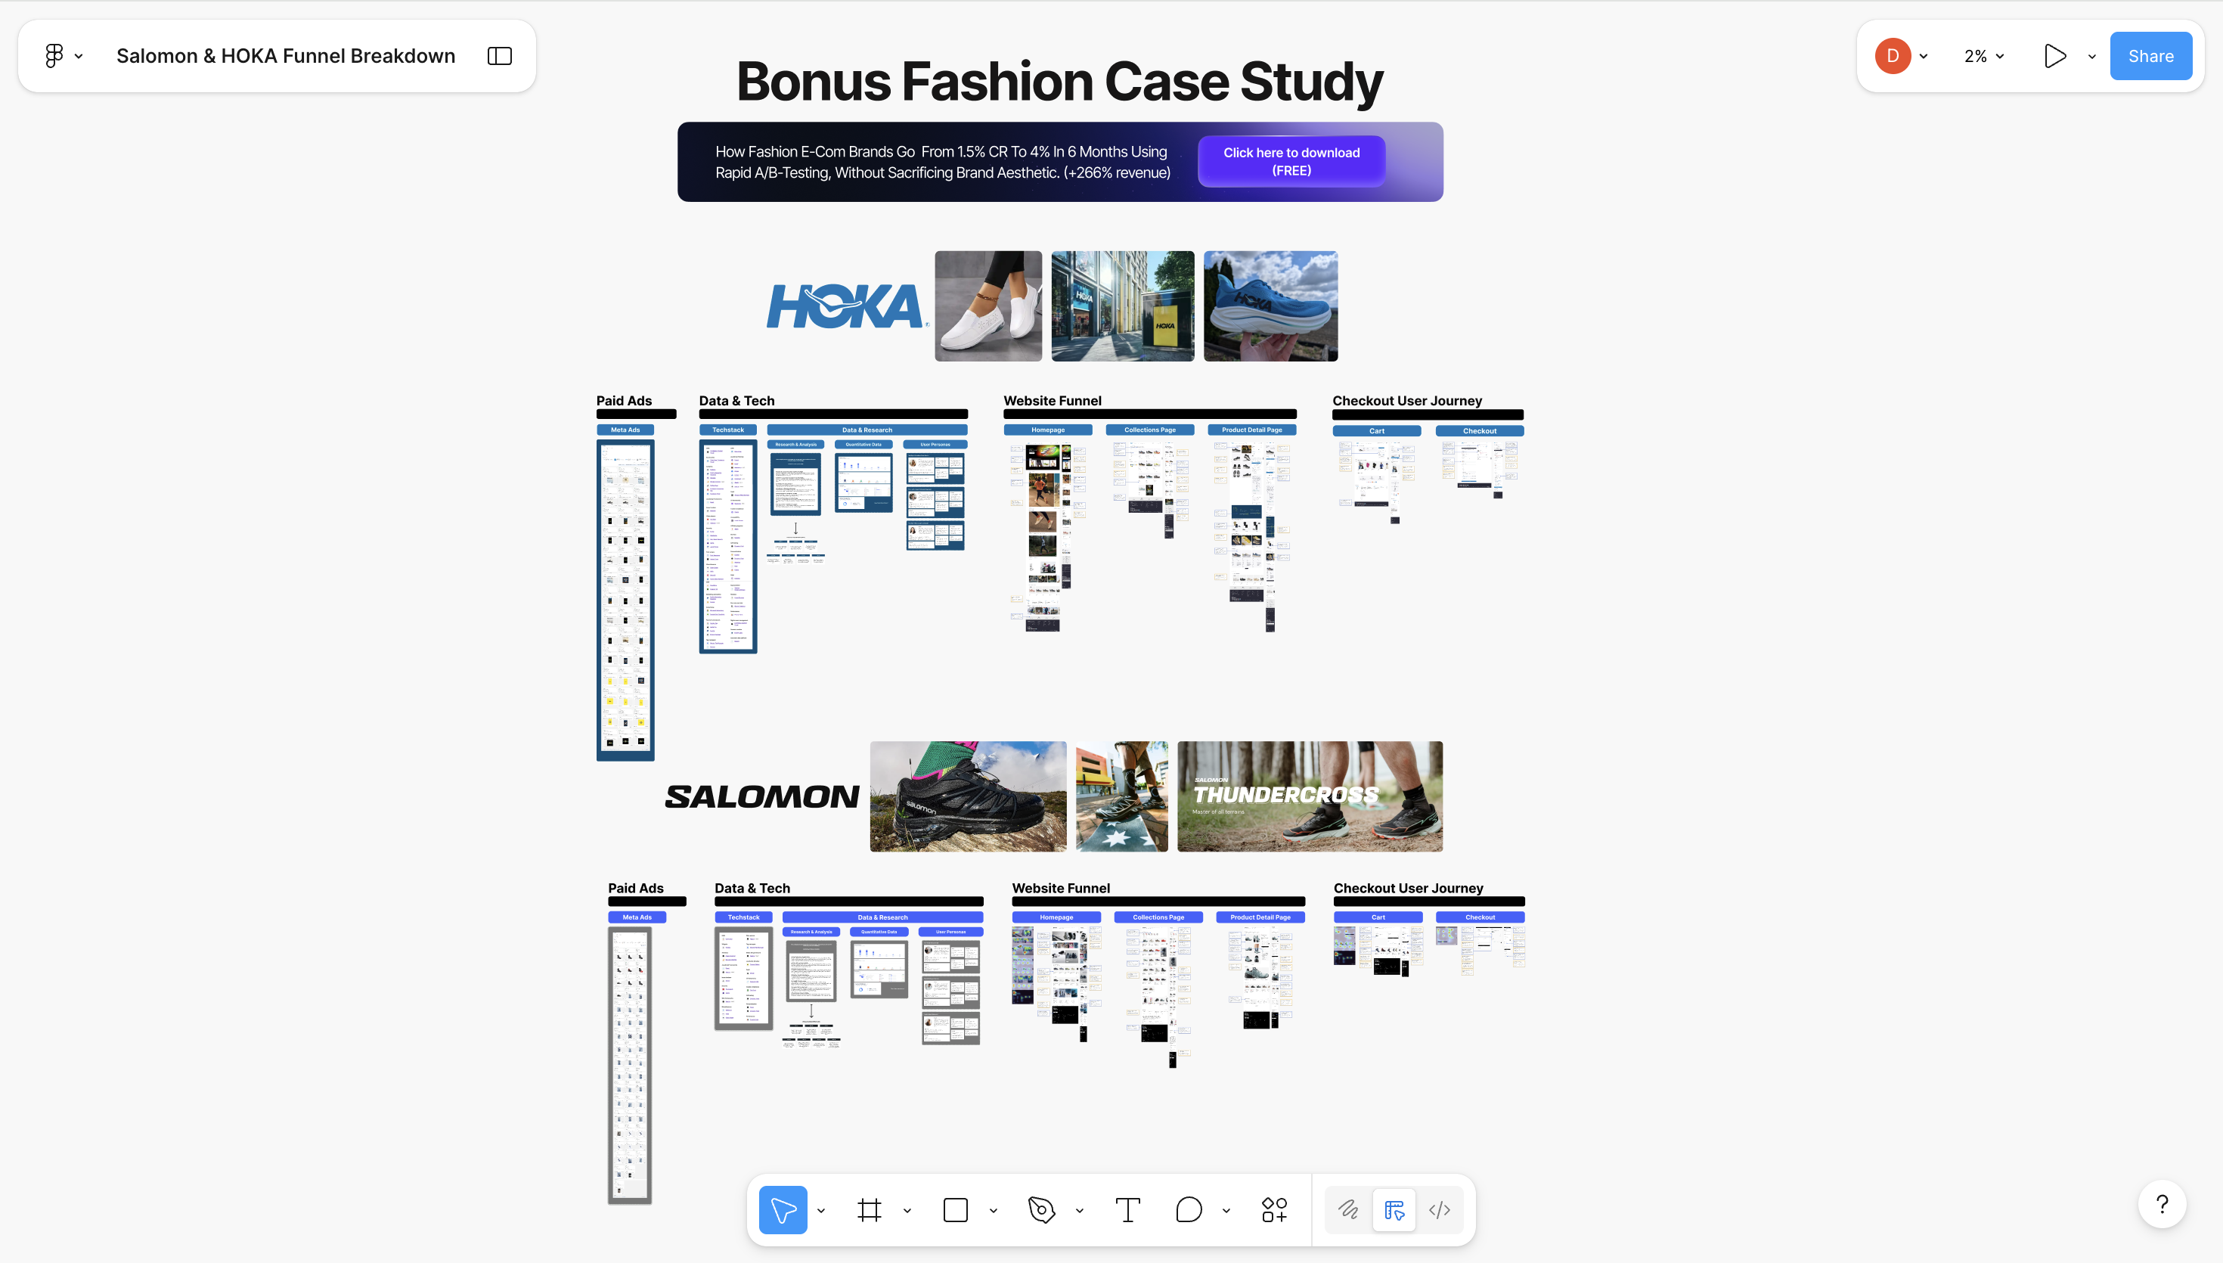This screenshot has width=2223, height=1263.
Task: Select the Frame tool
Action: (x=869, y=1209)
